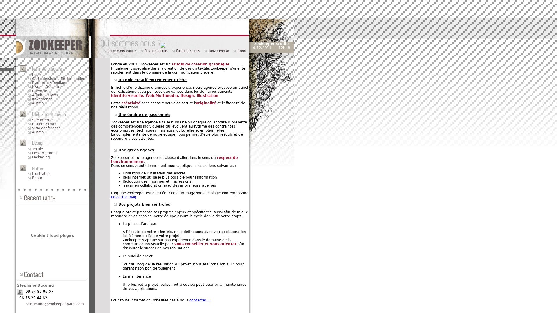Open the Book / Presse section
This screenshot has height=313, width=557.
coord(218,51)
